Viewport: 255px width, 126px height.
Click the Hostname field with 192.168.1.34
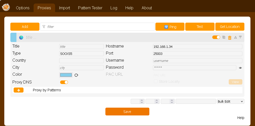pyautogui.click(x=197, y=47)
